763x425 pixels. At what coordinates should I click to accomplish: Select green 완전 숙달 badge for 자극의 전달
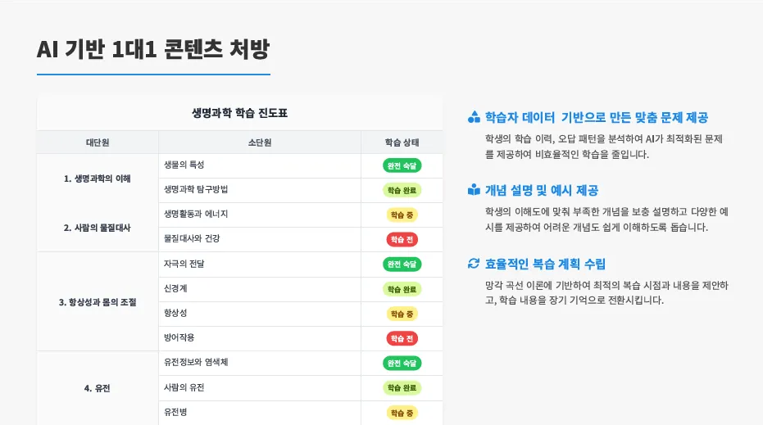tap(402, 264)
